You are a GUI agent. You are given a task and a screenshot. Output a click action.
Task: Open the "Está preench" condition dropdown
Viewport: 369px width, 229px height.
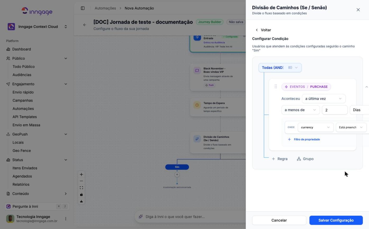point(351,127)
